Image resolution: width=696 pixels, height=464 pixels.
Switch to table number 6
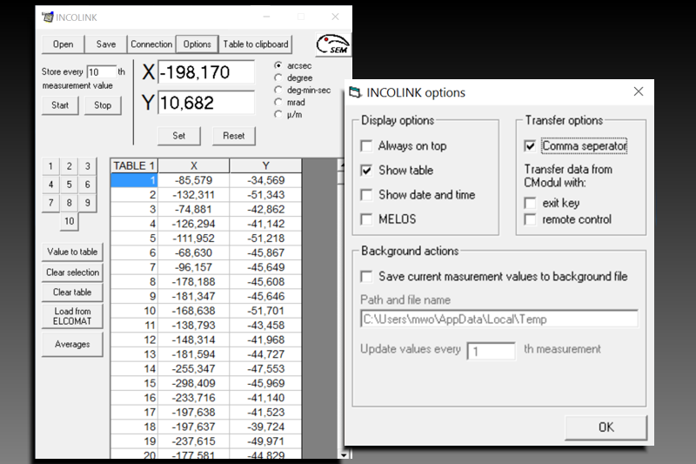(88, 185)
